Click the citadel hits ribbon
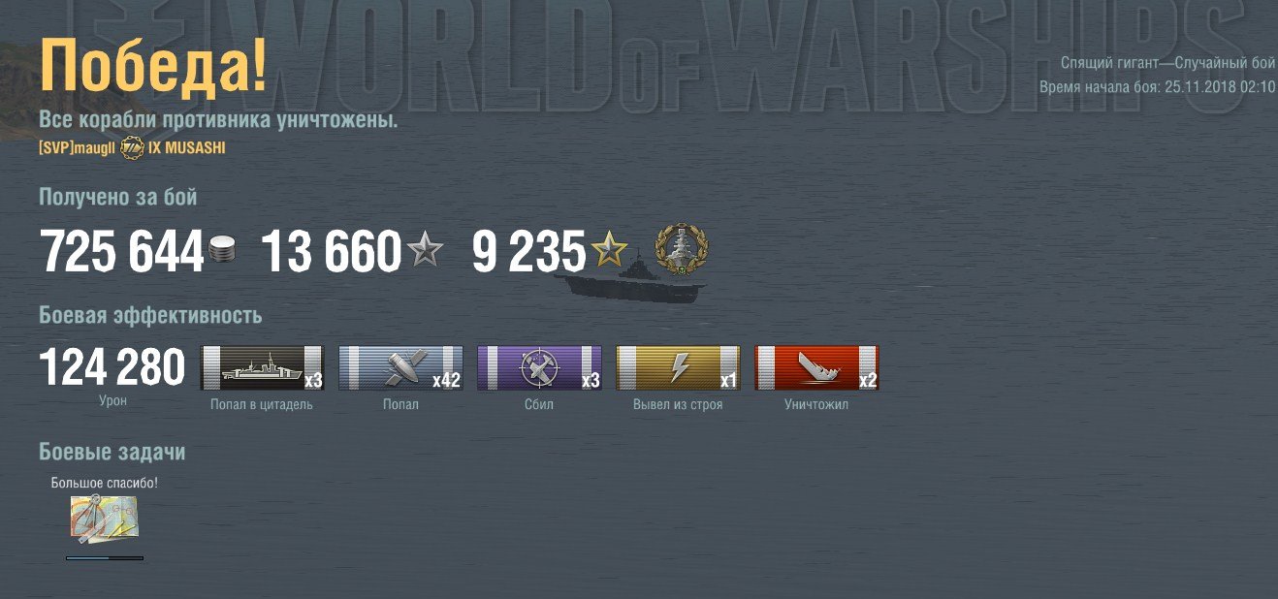1278x599 pixels. tap(262, 368)
